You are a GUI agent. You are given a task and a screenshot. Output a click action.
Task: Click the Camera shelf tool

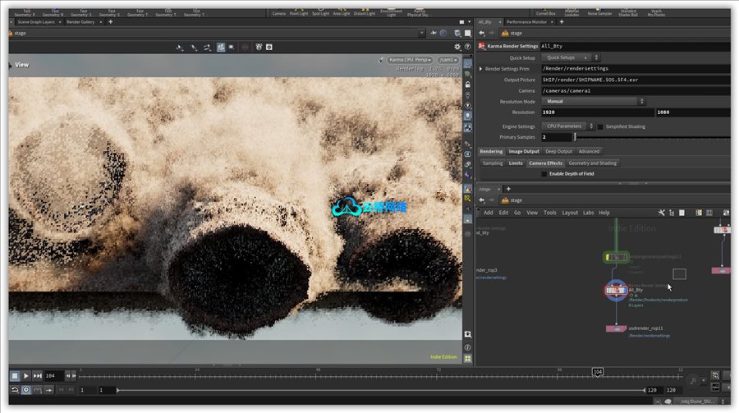click(x=278, y=12)
